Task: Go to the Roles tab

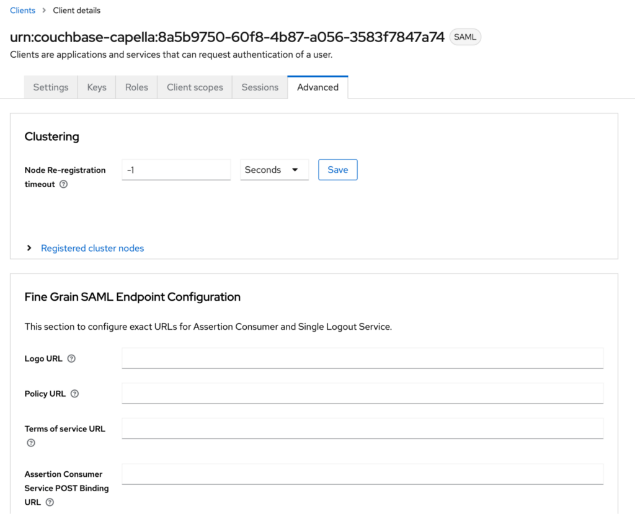Action: 136,87
